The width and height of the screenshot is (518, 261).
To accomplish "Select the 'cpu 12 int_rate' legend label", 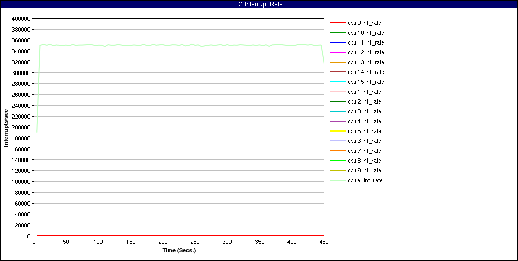I will click(x=366, y=52).
